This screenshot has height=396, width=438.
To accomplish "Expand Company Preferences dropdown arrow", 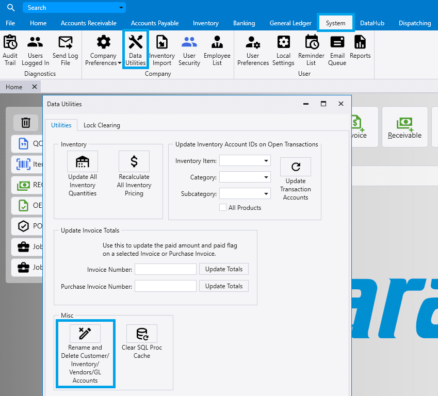I will (x=120, y=63).
